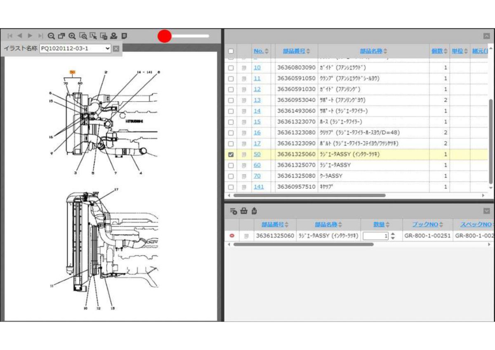Check the checkbox for part No. 70
This screenshot has width=495, height=350.
tap(231, 176)
